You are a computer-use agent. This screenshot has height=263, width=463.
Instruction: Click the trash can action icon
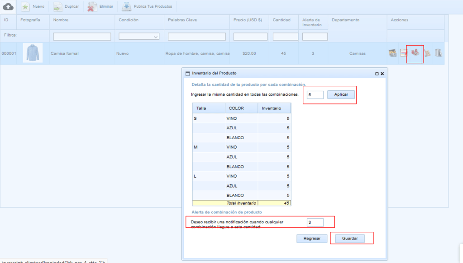[x=438, y=53]
